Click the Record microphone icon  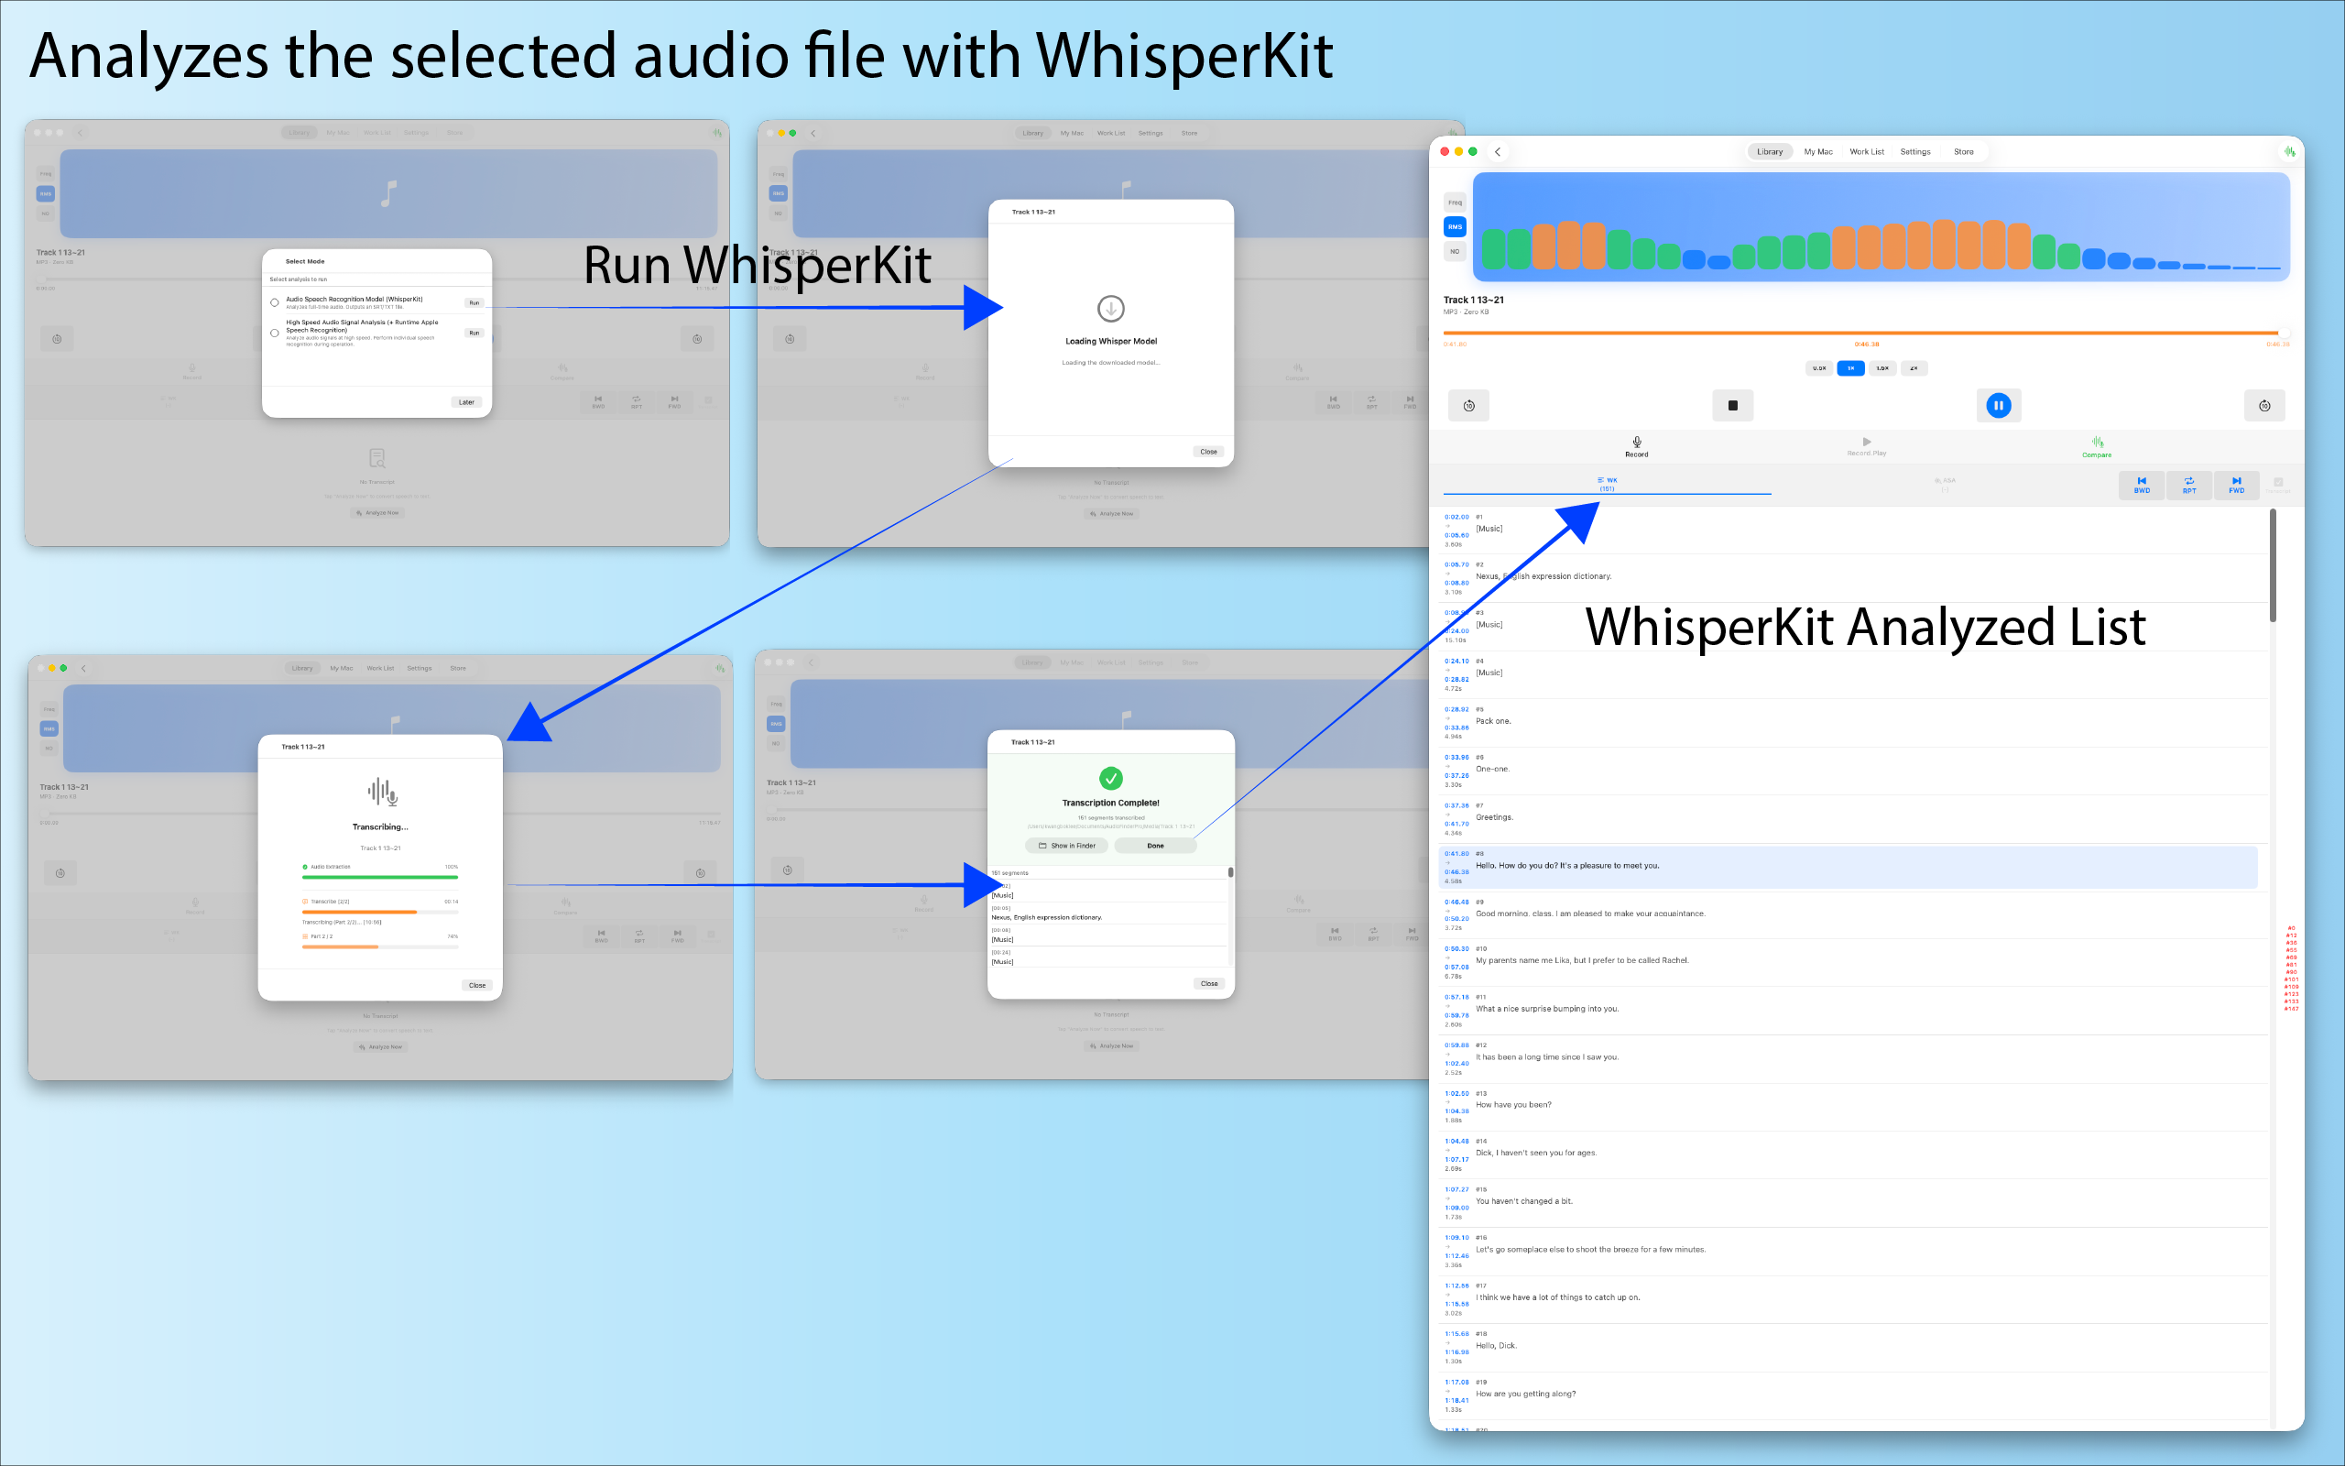1637,443
